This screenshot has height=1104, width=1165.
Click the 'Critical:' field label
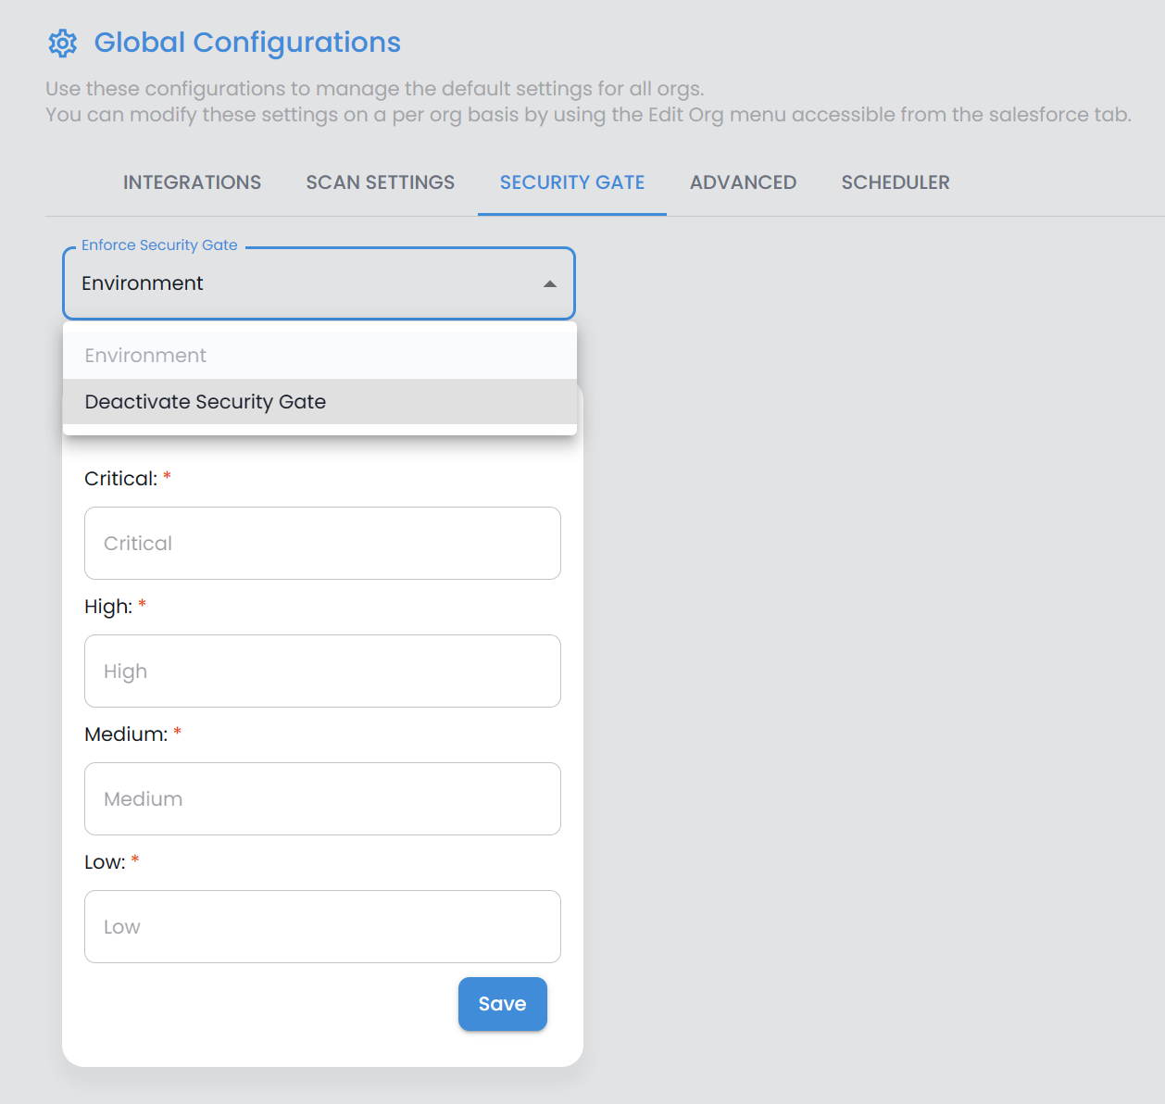[x=120, y=479]
